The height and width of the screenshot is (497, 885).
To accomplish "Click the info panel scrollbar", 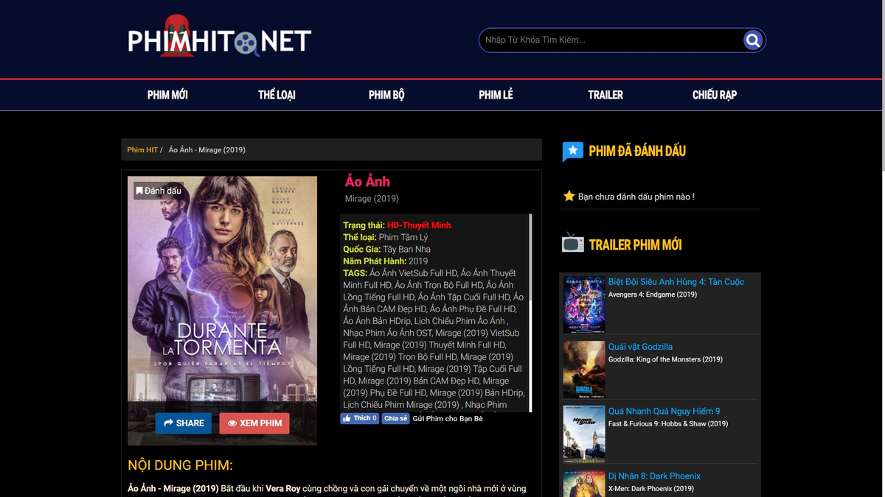I will 530,312.
